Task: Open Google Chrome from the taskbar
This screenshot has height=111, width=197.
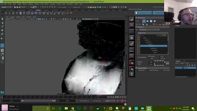Action: click(73, 108)
